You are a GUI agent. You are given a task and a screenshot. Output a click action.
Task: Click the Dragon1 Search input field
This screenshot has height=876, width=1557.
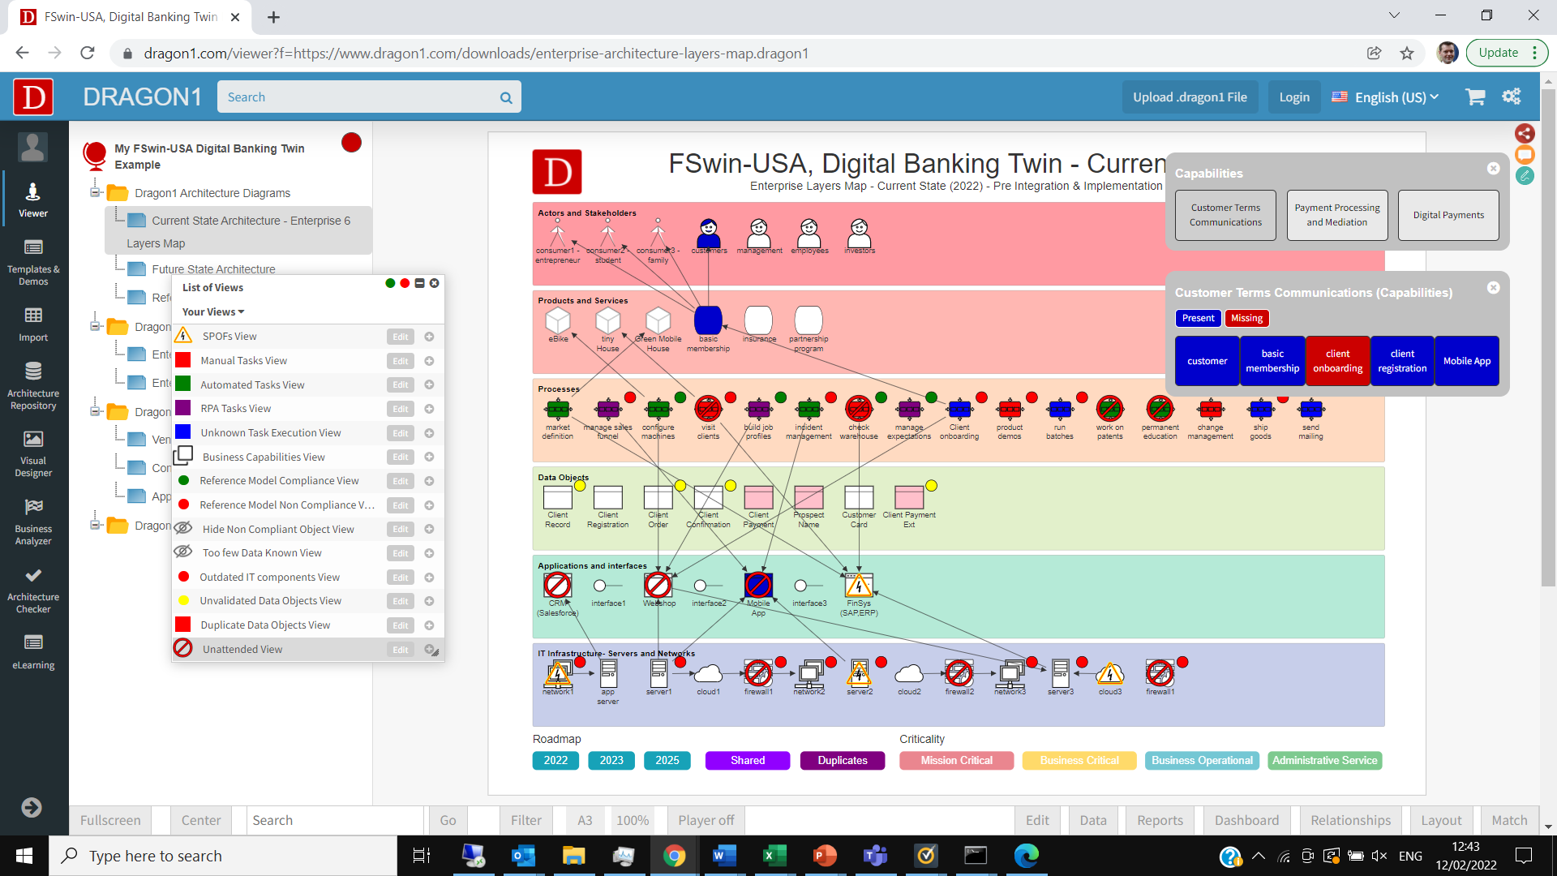[x=357, y=97]
